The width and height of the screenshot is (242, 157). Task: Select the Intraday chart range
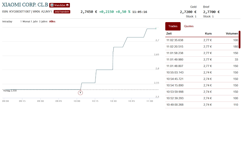[x=7, y=22]
